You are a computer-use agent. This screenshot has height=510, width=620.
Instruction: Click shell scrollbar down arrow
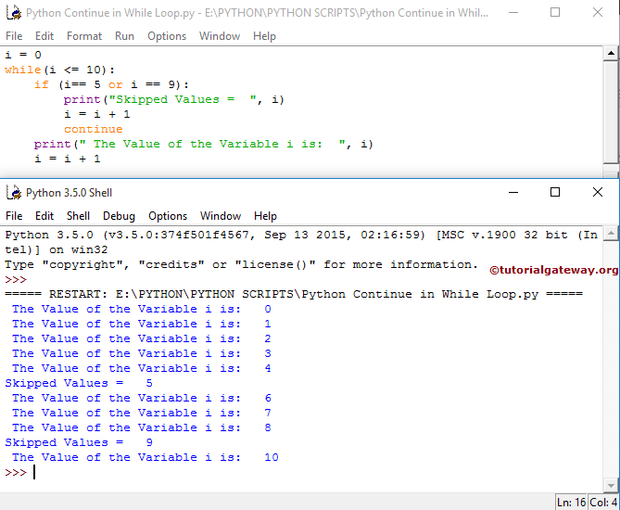pyautogui.click(x=611, y=485)
